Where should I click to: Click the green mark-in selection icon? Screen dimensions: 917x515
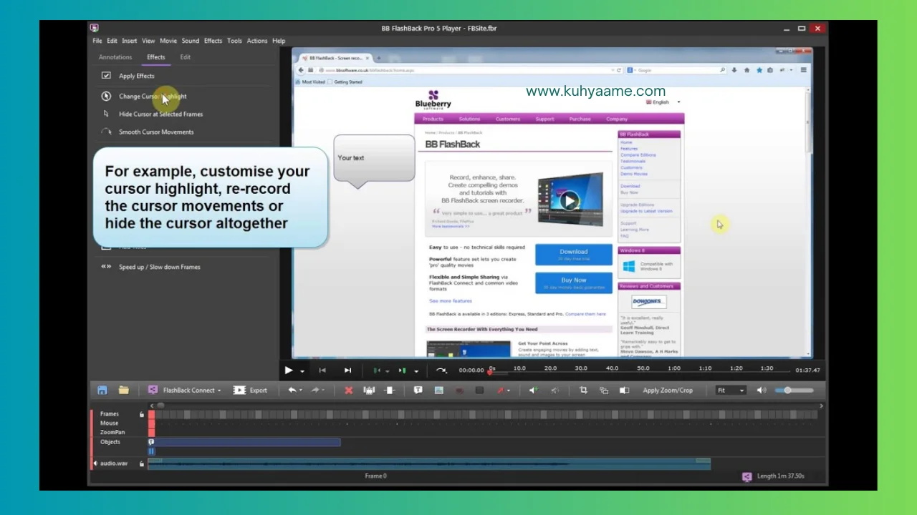point(377,370)
